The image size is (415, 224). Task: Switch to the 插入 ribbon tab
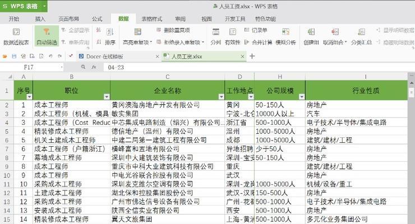point(40,18)
